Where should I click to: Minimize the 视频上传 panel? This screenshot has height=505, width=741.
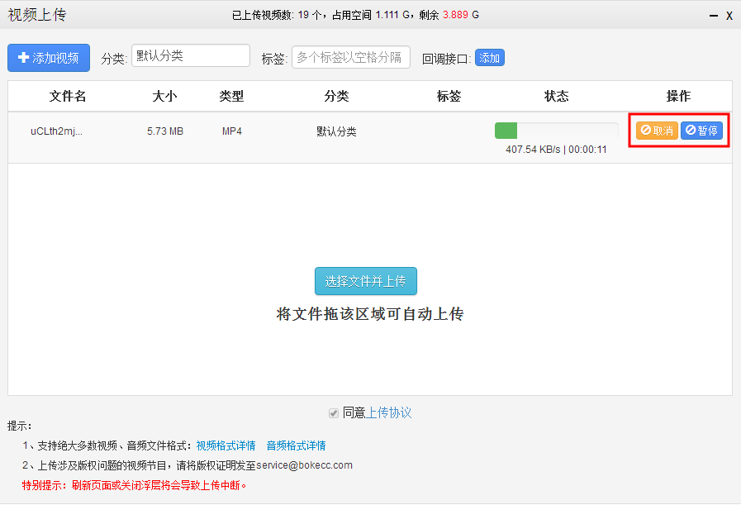pos(714,16)
